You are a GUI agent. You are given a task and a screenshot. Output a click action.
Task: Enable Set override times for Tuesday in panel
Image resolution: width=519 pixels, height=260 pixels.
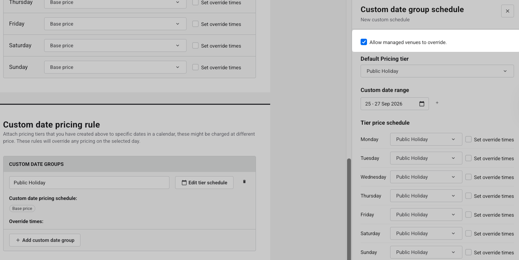coord(468,158)
